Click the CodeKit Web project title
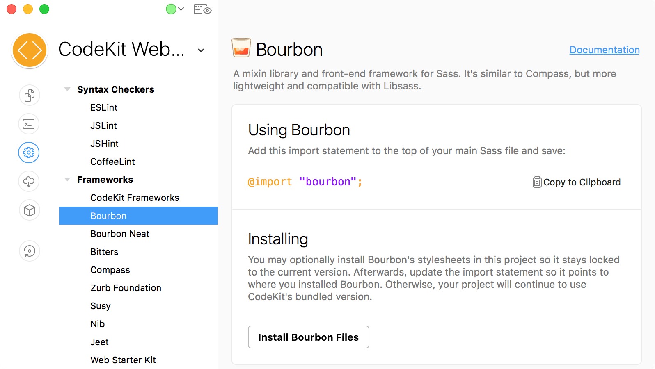The height and width of the screenshot is (369, 655). coord(121,49)
